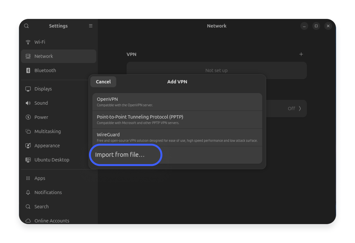This screenshot has height=243, width=355.
Task: Expand the Off network option chevron
Action: point(299,108)
